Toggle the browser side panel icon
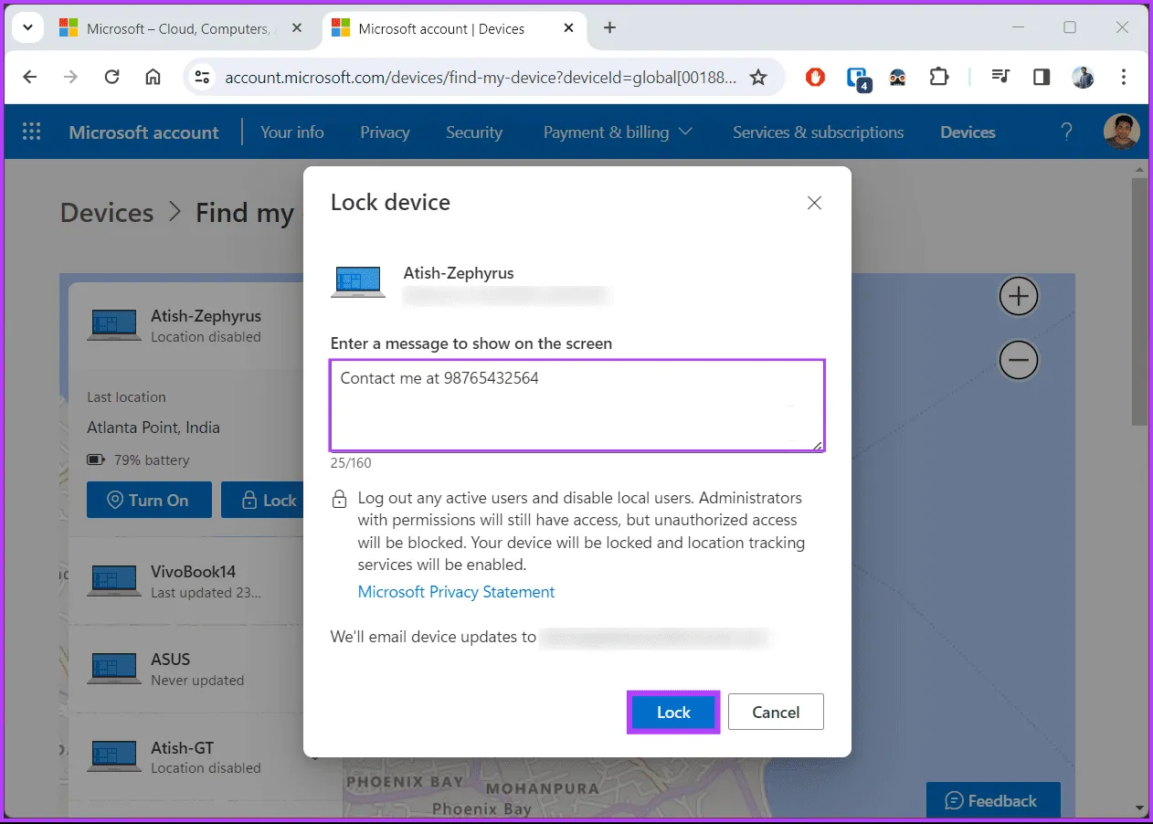This screenshot has width=1153, height=824. tap(1042, 78)
